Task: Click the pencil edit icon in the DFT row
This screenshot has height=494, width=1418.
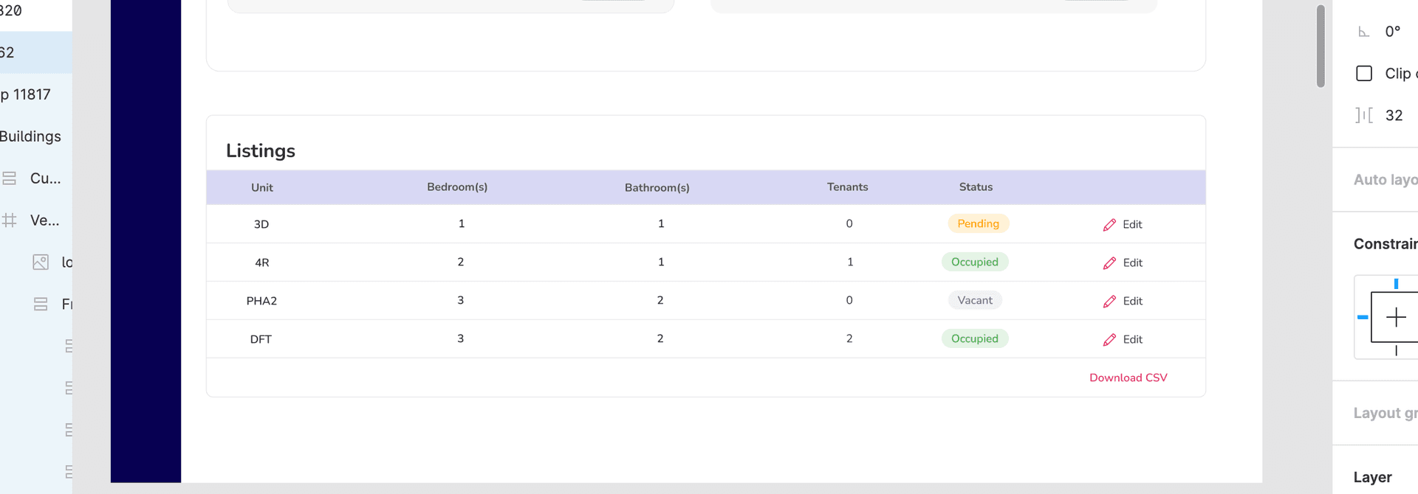Action: (x=1109, y=340)
